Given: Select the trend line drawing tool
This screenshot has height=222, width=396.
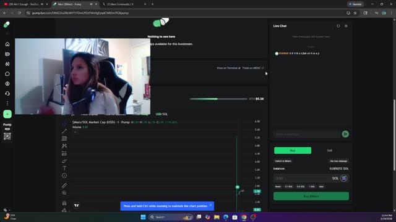Looking at the screenshot, I should [64, 131].
